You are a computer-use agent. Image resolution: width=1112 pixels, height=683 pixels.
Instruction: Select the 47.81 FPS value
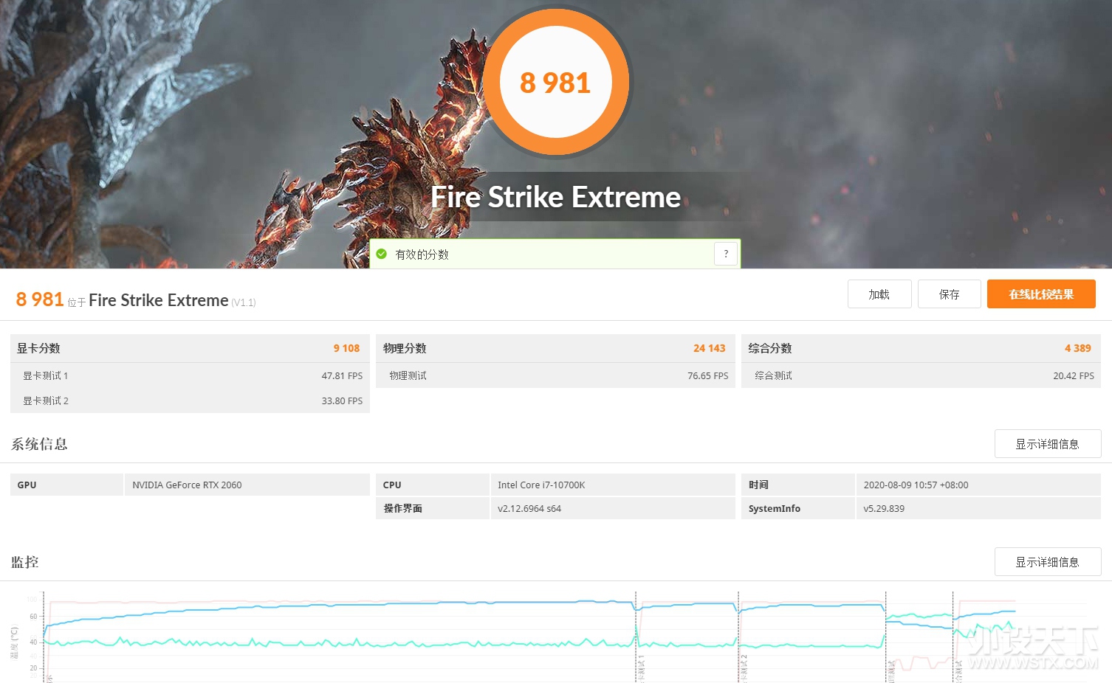coord(342,375)
